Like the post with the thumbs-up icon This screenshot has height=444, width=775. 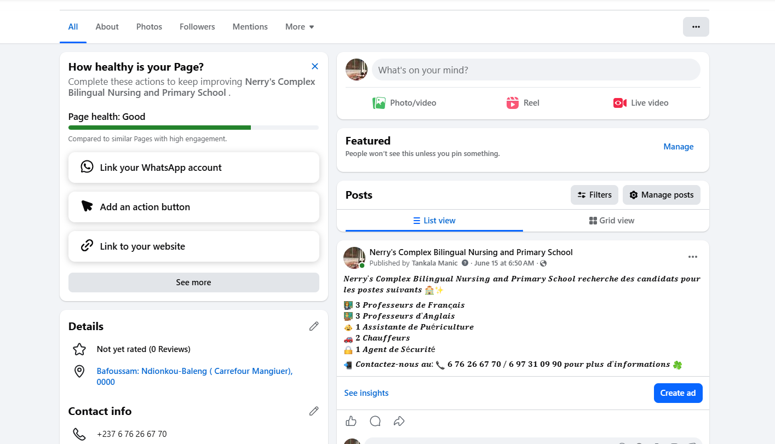[x=351, y=421]
